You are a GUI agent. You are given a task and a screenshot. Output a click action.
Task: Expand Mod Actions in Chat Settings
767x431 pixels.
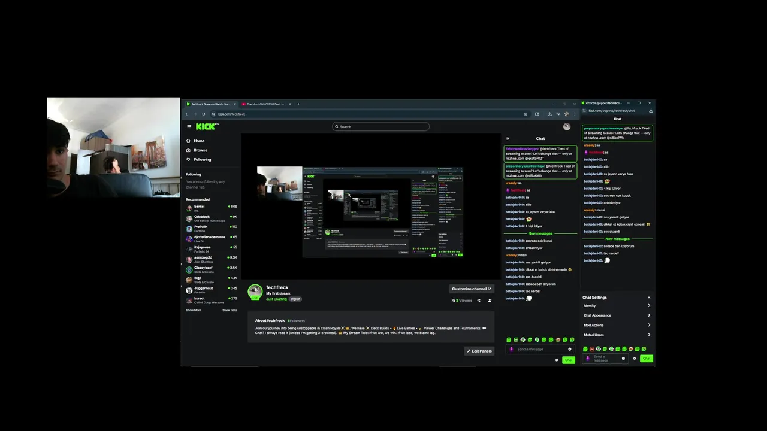pyautogui.click(x=617, y=325)
